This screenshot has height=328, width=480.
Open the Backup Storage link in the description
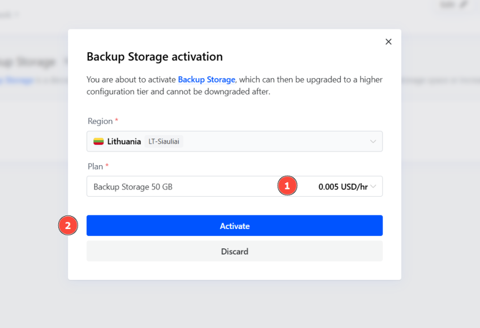pyautogui.click(x=206, y=80)
